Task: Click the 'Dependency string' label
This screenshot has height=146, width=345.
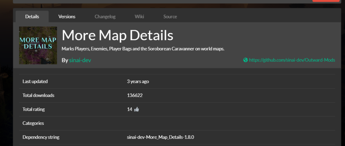Action: click(x=41, y=137)
